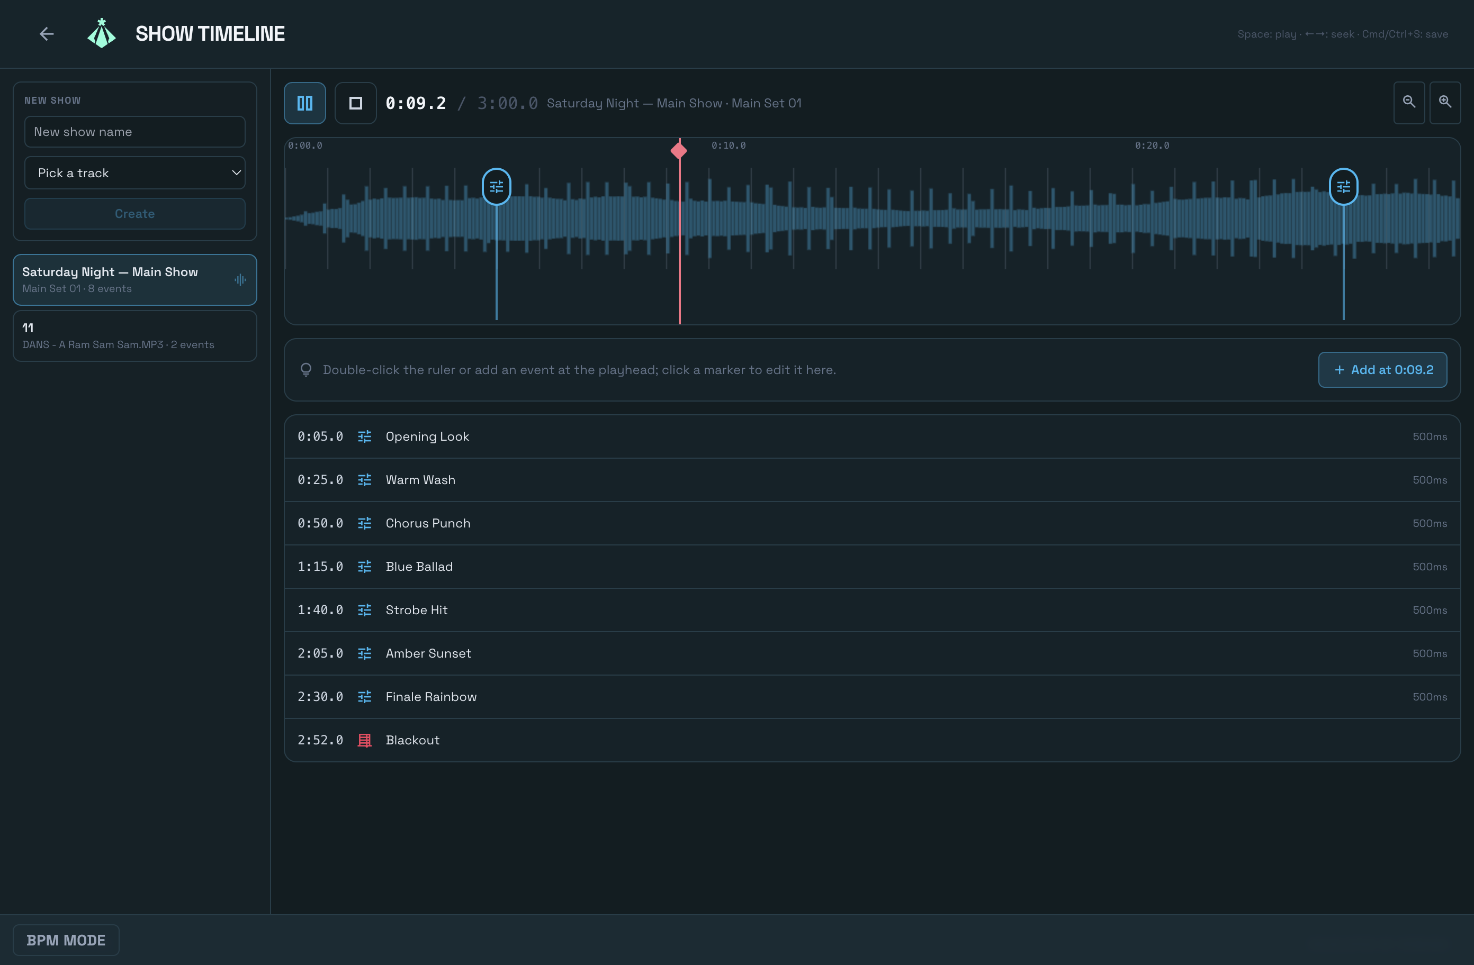Zoom in the timeline
Screen dimensions: 1474x965
pyautogui.click(x=1445, y=102)
